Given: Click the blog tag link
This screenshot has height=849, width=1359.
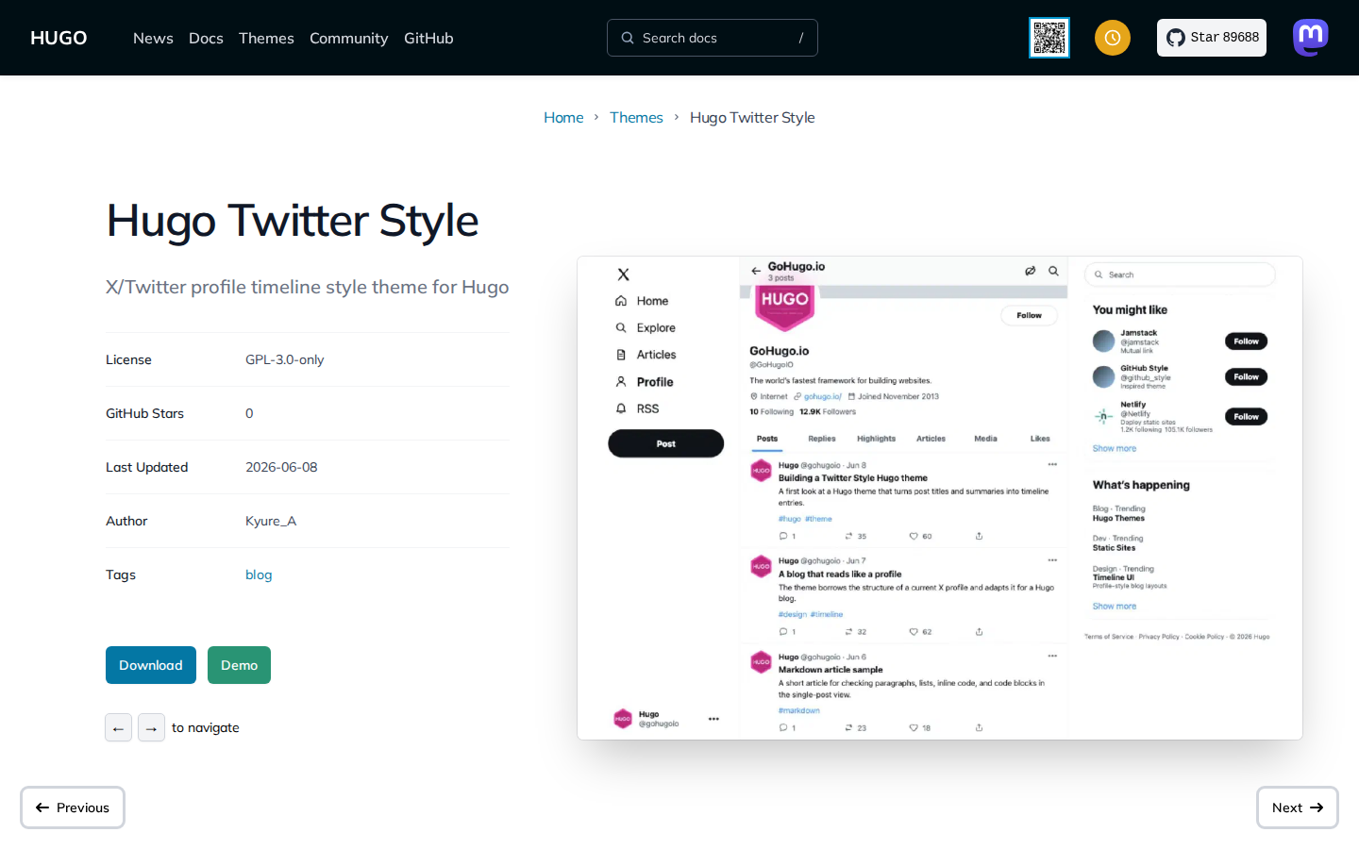Looking at the screenshot, I should pos(259,574).
